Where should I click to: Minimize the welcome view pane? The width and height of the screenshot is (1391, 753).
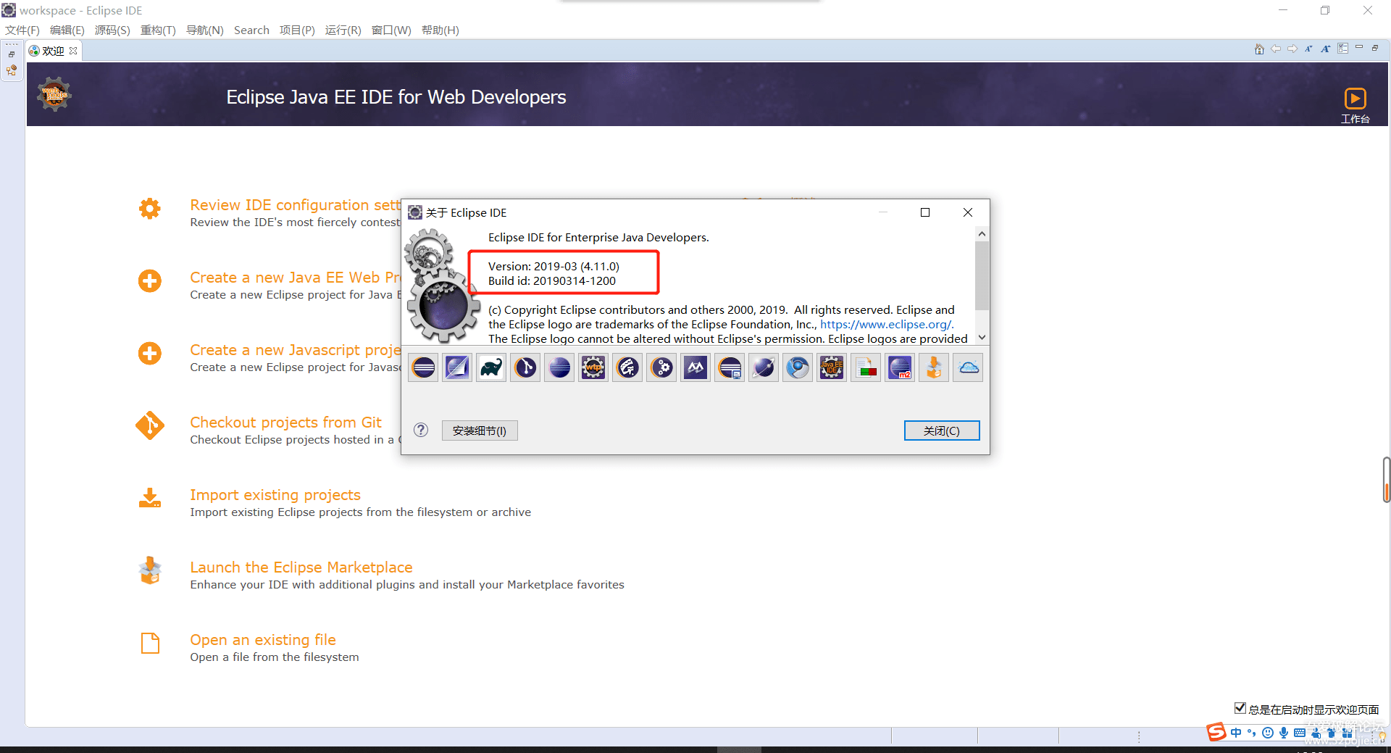[x=1359, y=48]
